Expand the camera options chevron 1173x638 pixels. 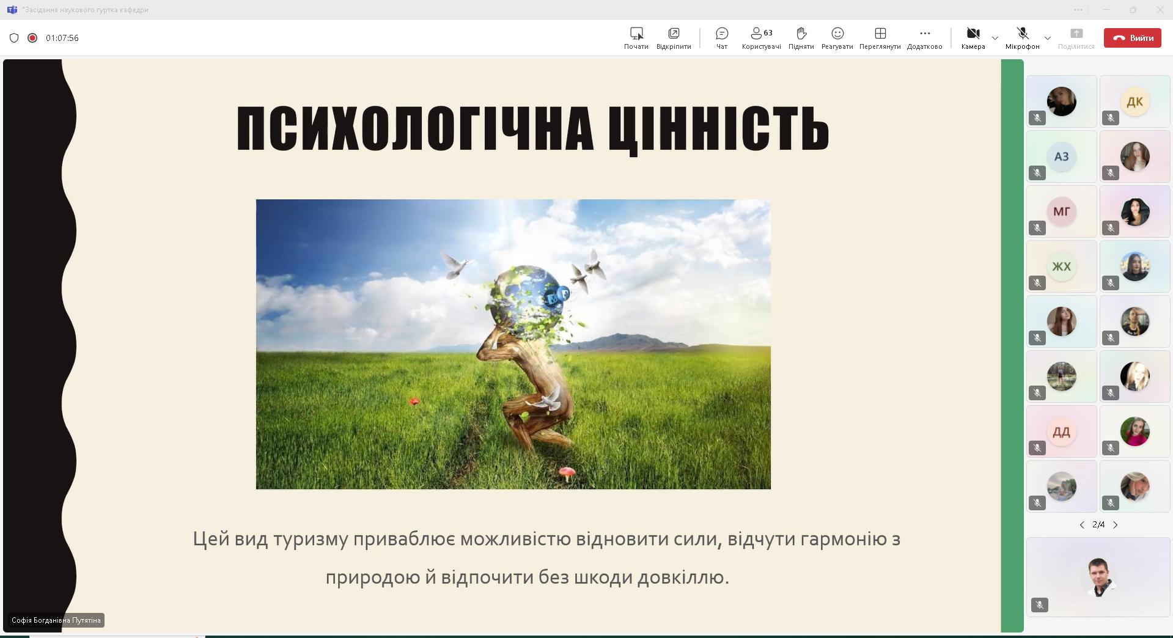point(995,38)
